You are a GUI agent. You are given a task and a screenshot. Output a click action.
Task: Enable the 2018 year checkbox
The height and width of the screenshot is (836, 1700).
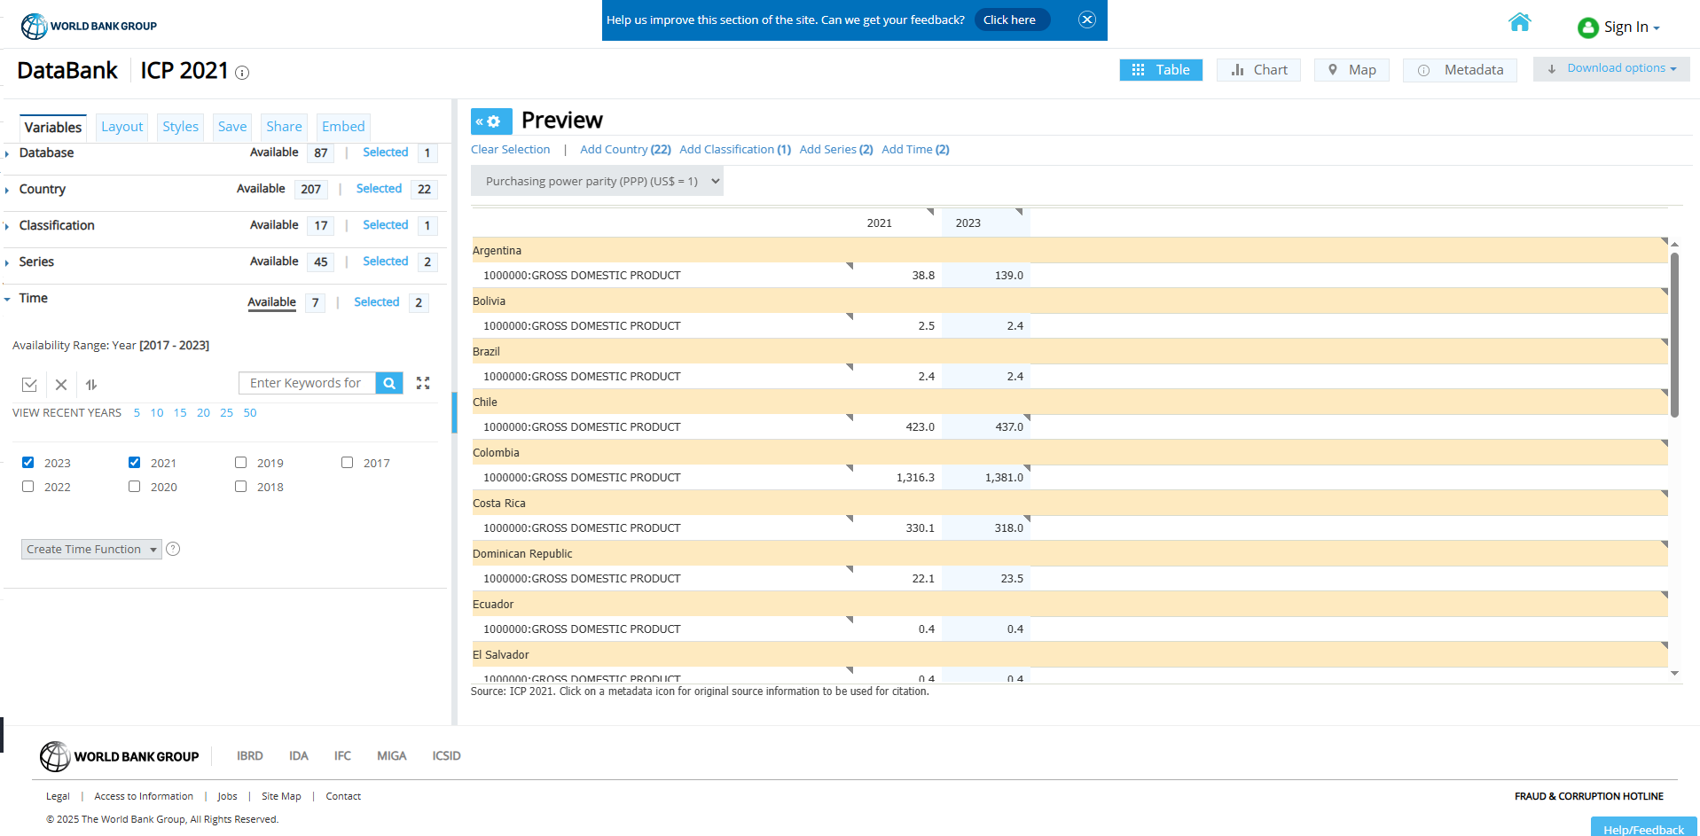click(x=241, y=486)
